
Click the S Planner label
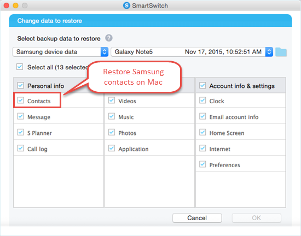point(39,133)
